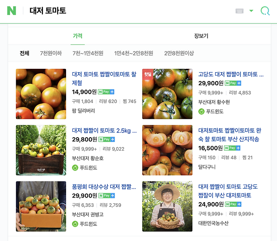
Task: Choose the 1만4천~2만8천원 price range
Action: 133,53
